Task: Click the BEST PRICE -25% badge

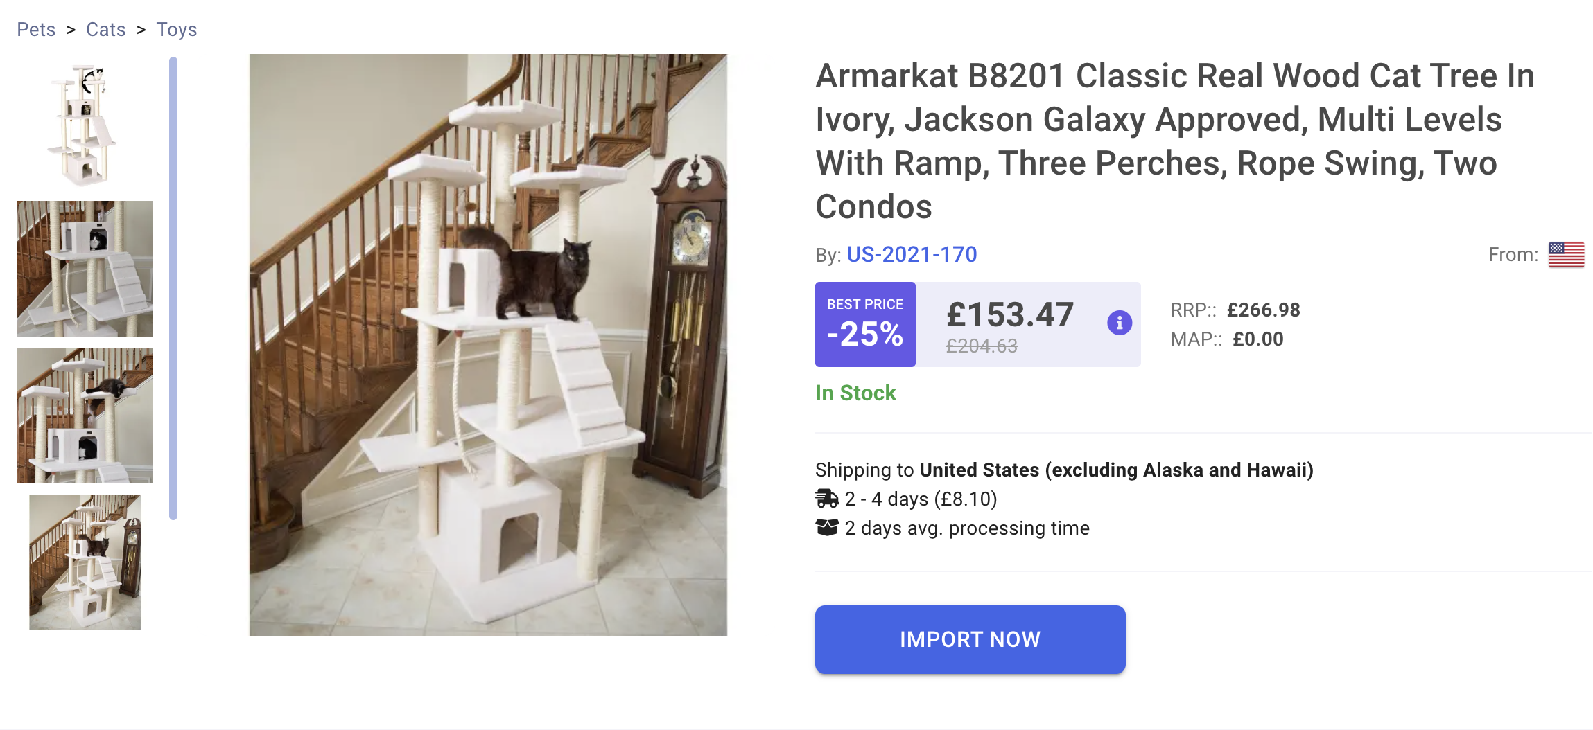Action: coord(865,324)
